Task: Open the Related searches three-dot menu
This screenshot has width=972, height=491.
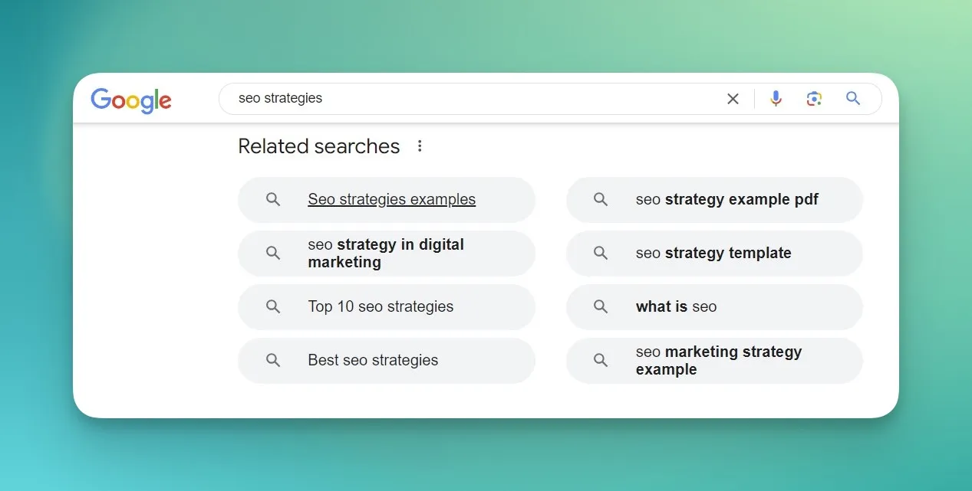Action: click(x=420, y=146)
